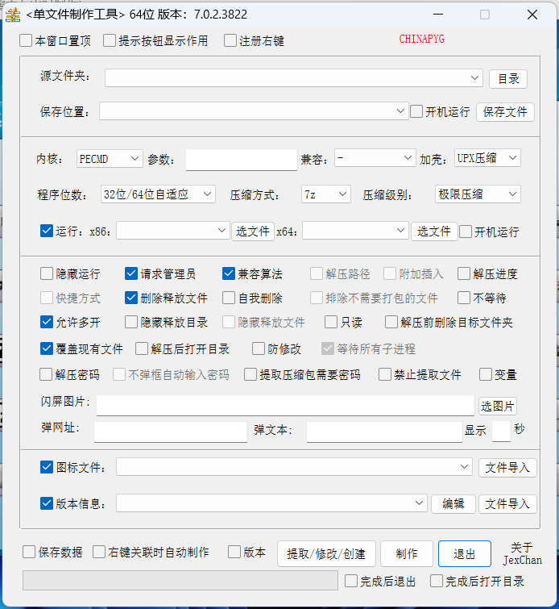Expand the 程序位数 dropdown
The height and width of the screenshot is (609, 559).
point(159,194)
